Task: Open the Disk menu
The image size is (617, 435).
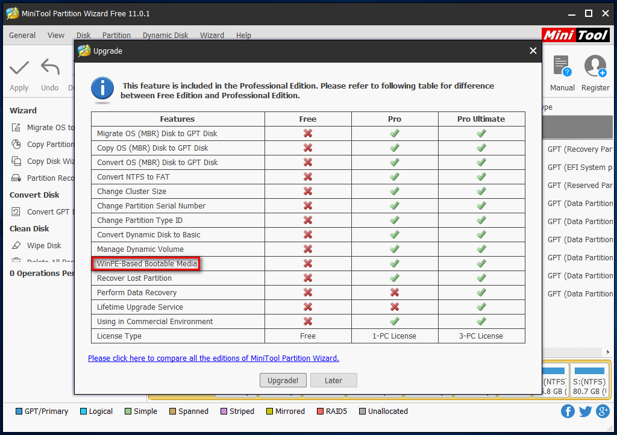Action: coord(83,36)
